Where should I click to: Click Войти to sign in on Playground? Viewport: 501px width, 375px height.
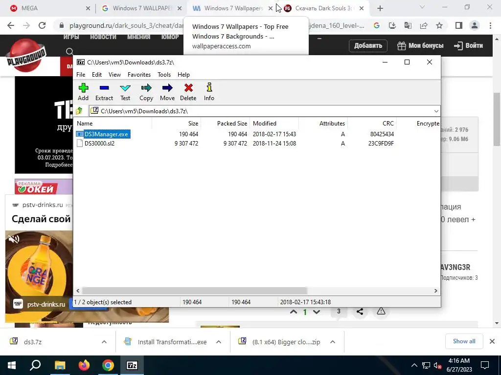[x=468, y=45]
